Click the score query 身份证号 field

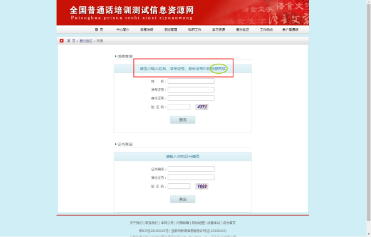coord(191,98)
